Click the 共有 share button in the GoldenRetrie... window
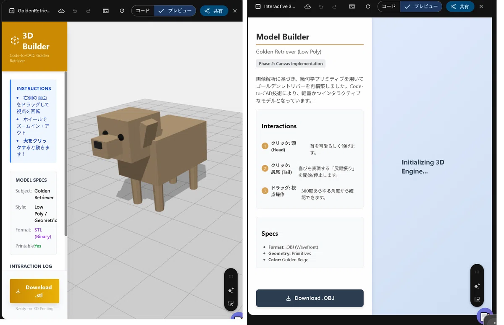This screenshot has height=325, width=504. point(214,11)
